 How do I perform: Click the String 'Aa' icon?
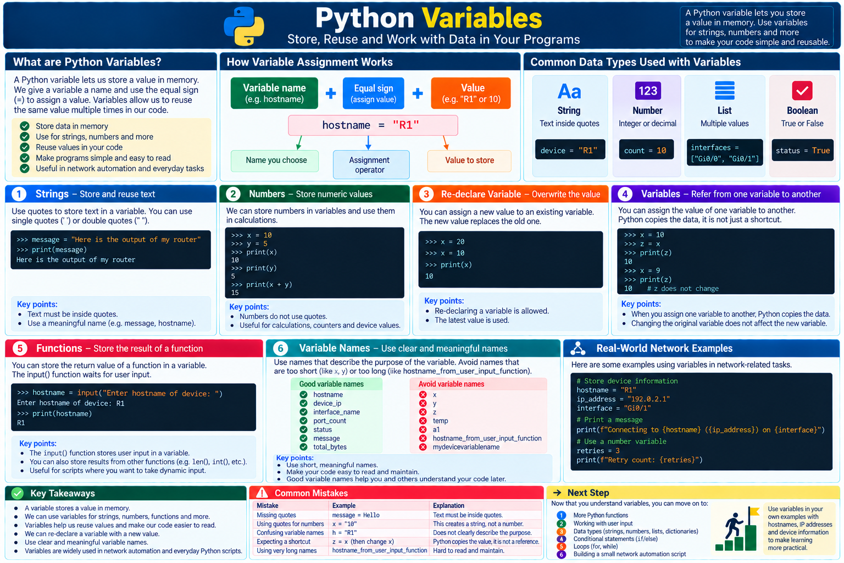click(569, 91)
